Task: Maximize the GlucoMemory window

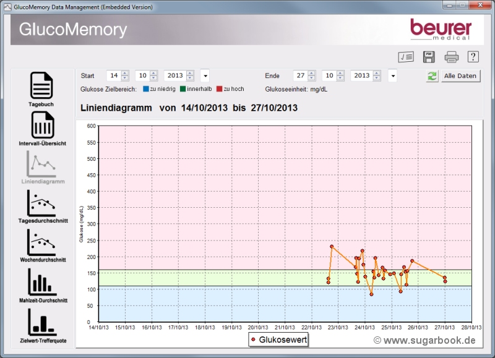Action: coord(462,5)
